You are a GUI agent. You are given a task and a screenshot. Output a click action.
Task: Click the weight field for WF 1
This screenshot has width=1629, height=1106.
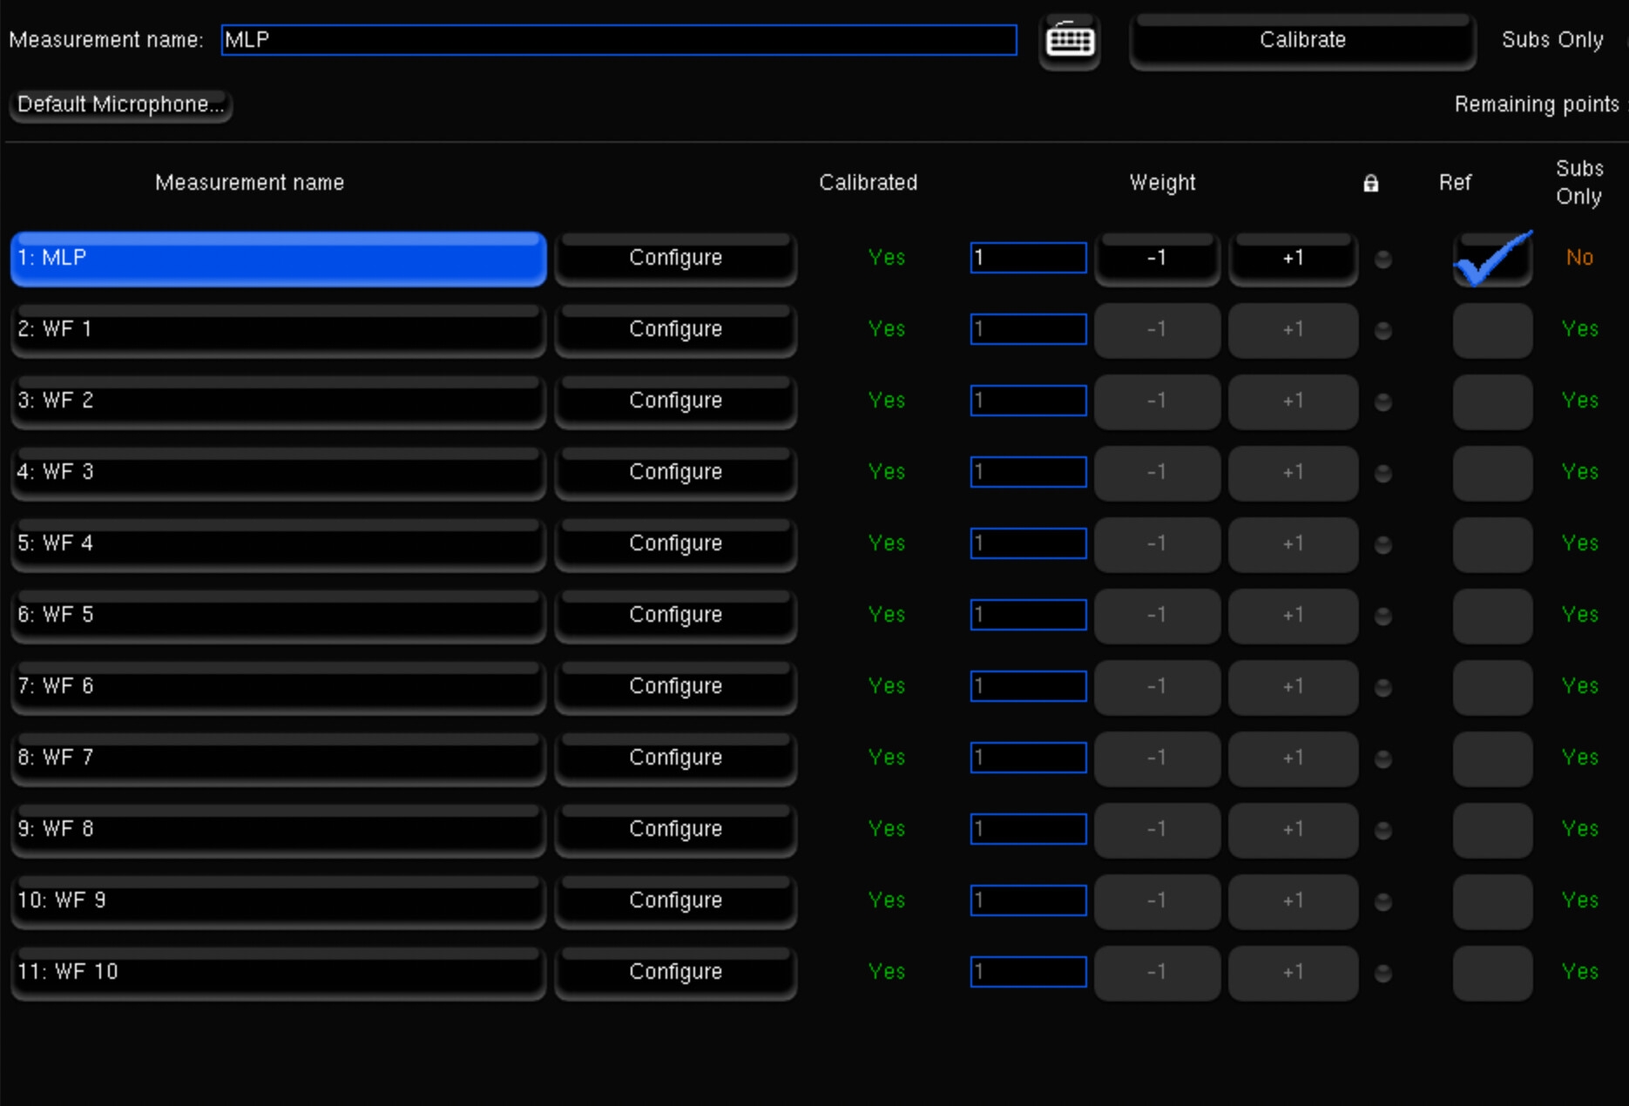tap(1028, 329)
